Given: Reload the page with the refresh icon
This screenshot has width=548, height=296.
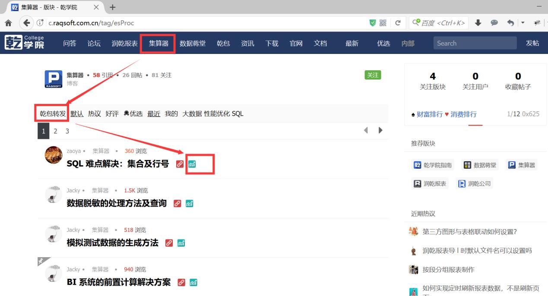Looking at the screenshot, I should (x=398, y=23).
